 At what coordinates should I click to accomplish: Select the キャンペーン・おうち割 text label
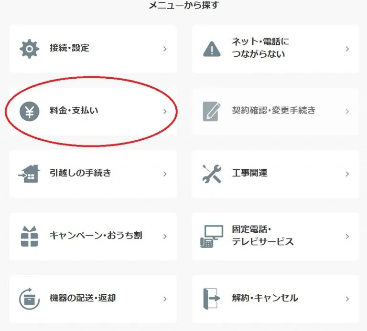96,236
